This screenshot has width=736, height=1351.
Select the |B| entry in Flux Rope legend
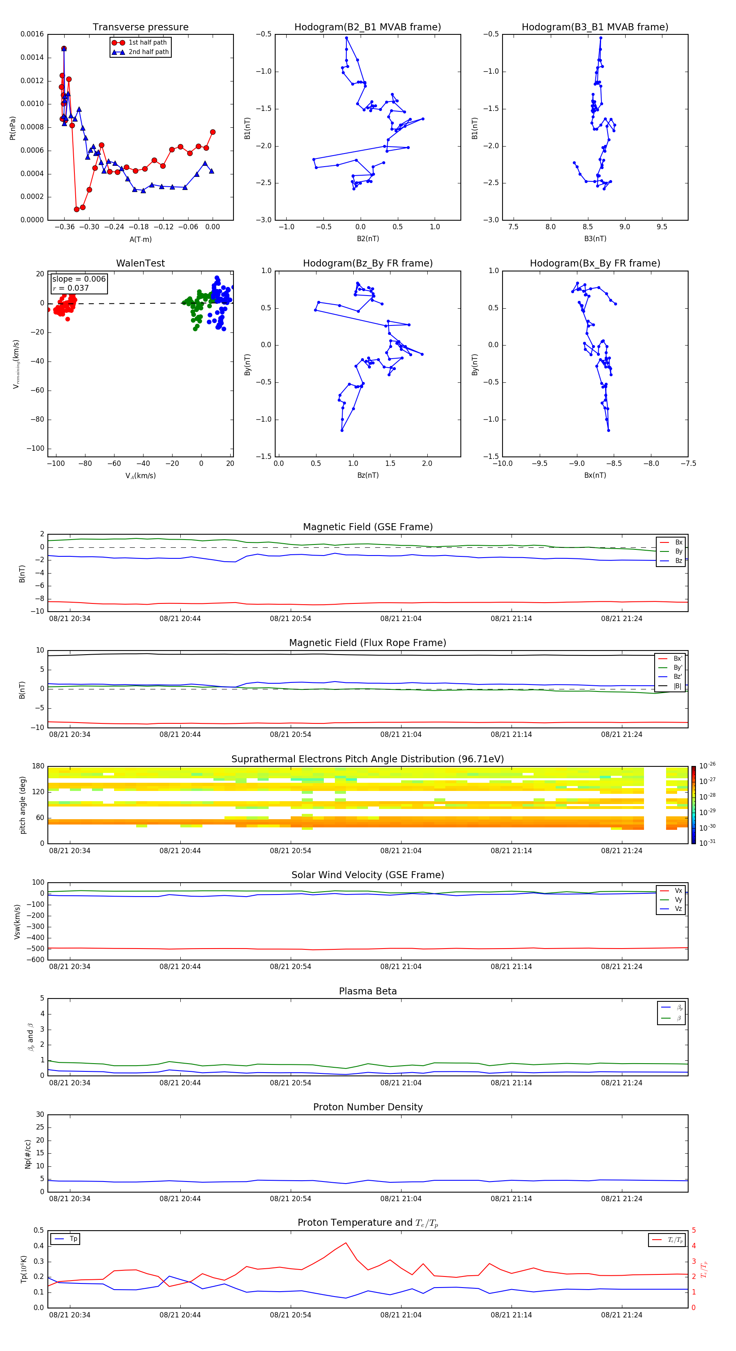(x=670, y=686)
